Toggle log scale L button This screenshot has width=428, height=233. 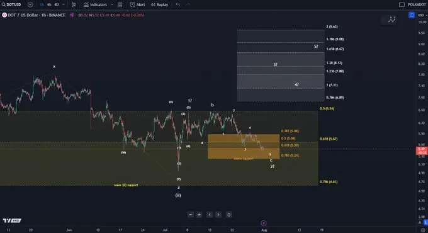coord(425,223)
